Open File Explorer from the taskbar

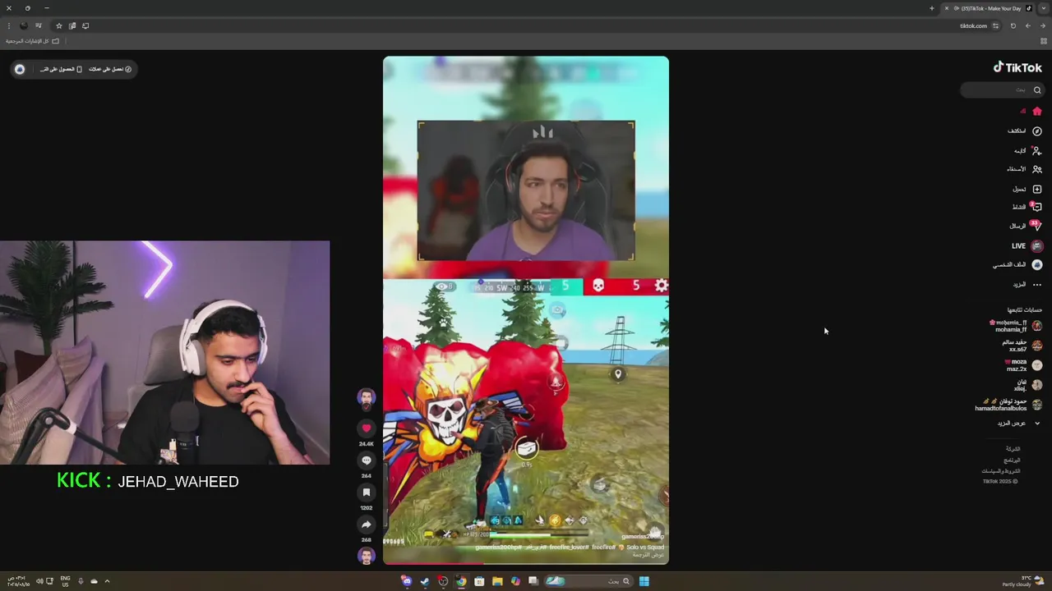pos(497,581)
